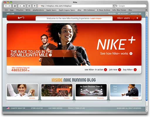
Task: Open the Google search options dropdown
Action: [x=116, y=6]
